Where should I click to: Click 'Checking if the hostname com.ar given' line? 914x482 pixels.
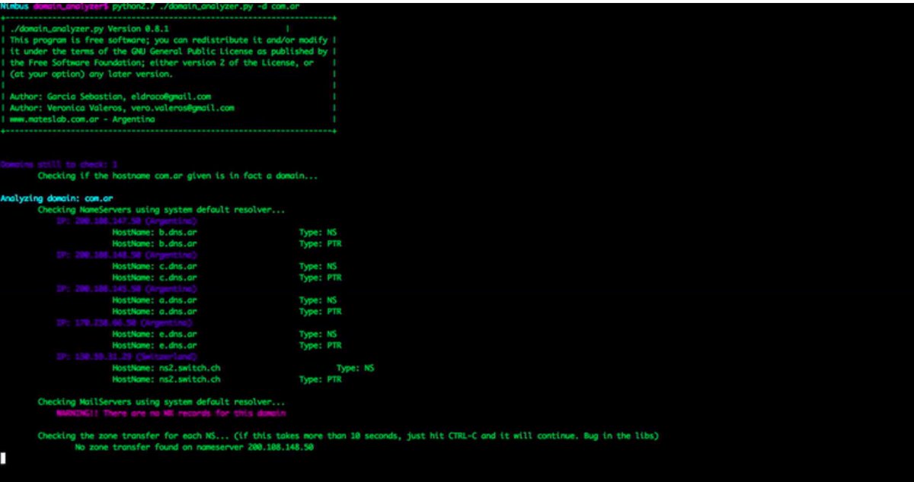(177, 176)
